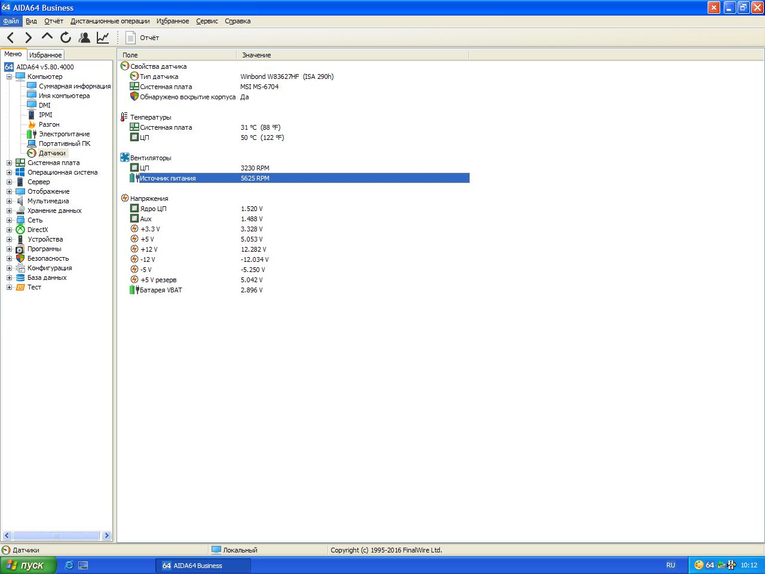Open the graph chart toolbar icon
The height and width of the screenshot is (574, 765).
point(103,38)
